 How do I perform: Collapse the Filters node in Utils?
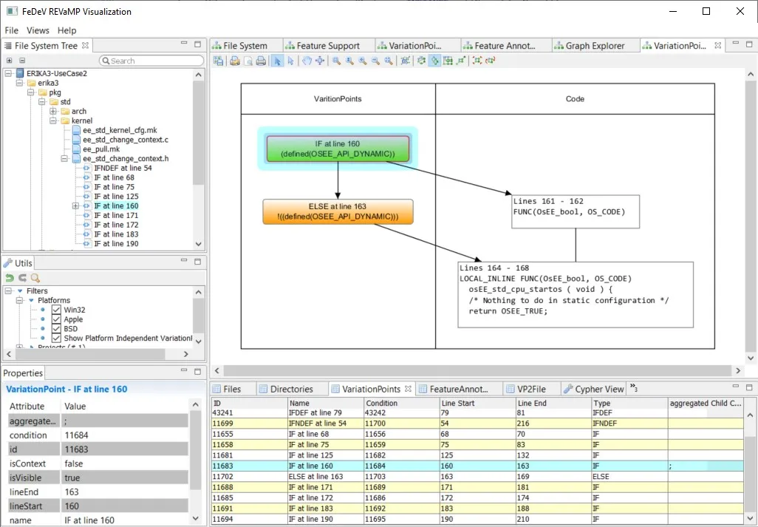(x=8, y=291)
